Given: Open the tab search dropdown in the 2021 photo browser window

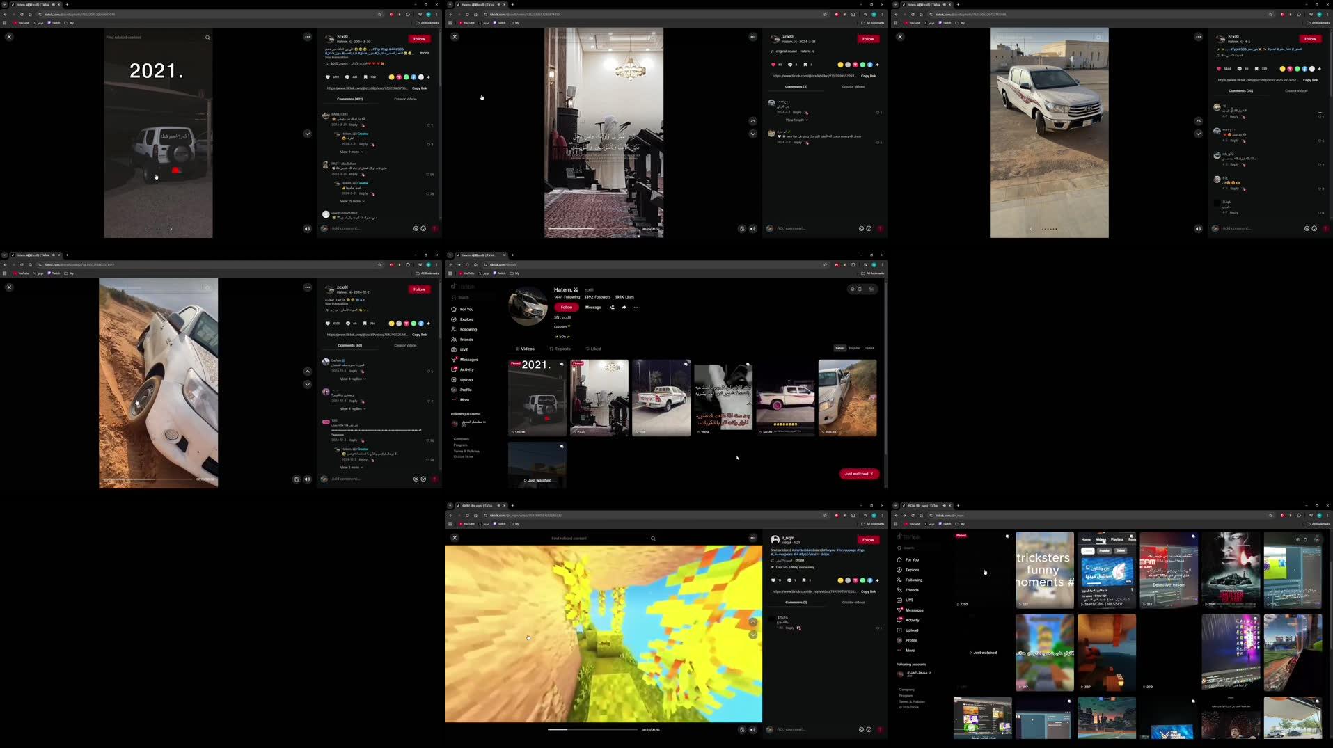Looking at the screenshot, I should pos(5,5).
